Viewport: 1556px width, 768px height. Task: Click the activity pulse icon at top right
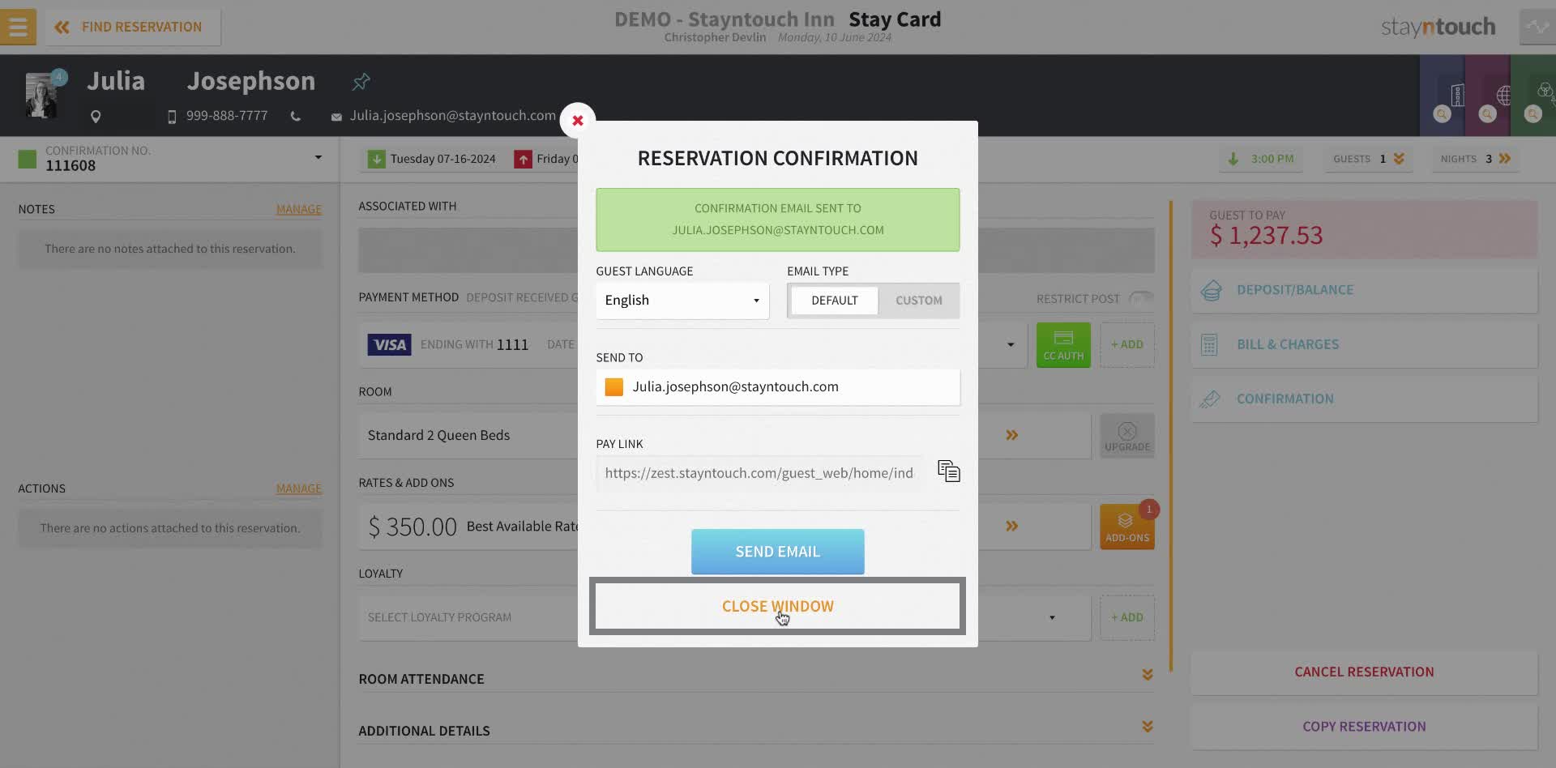click(x=1537, y=27)
